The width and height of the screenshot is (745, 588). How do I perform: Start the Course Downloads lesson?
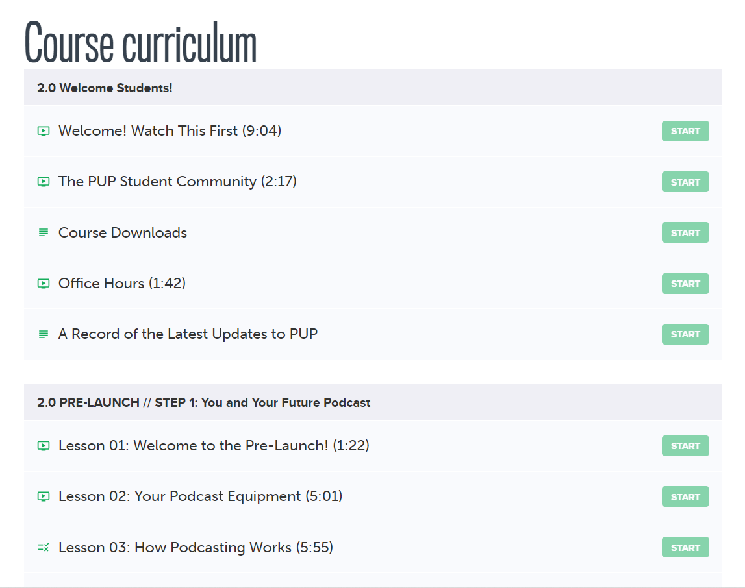point(685,232)
